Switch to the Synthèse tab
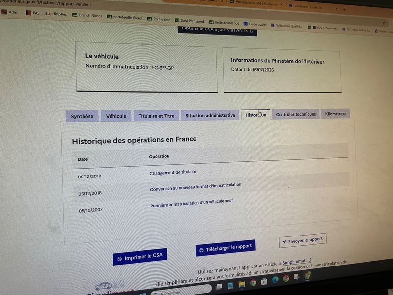This screenshot has height=295, width=393. tap(82, 116)
